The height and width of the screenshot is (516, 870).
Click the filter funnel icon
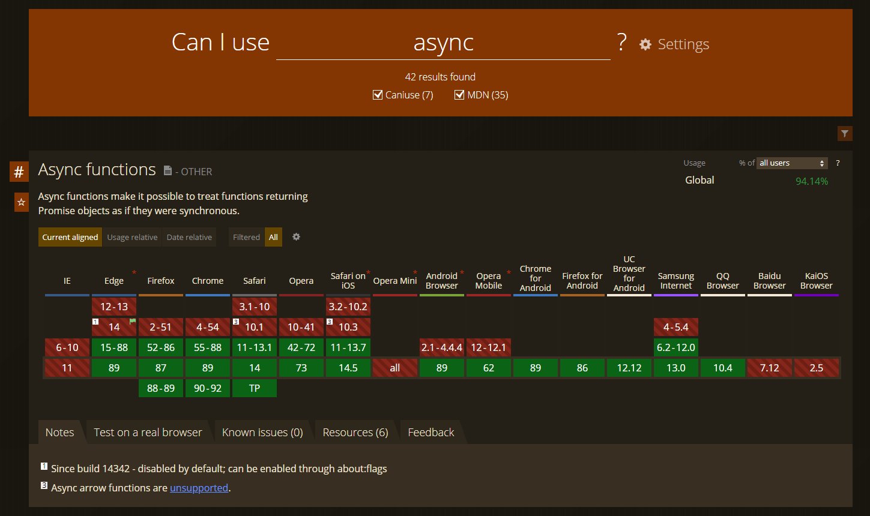pos(845,134)
